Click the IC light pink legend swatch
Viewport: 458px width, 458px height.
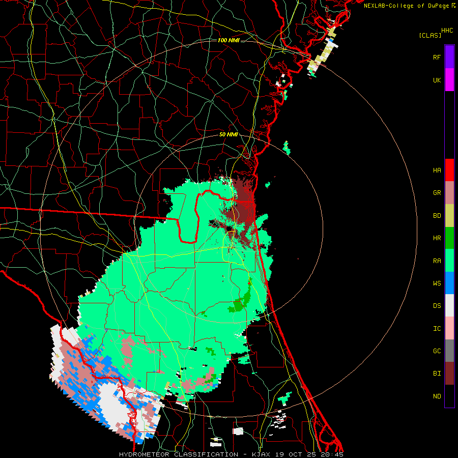pos(449,328)
